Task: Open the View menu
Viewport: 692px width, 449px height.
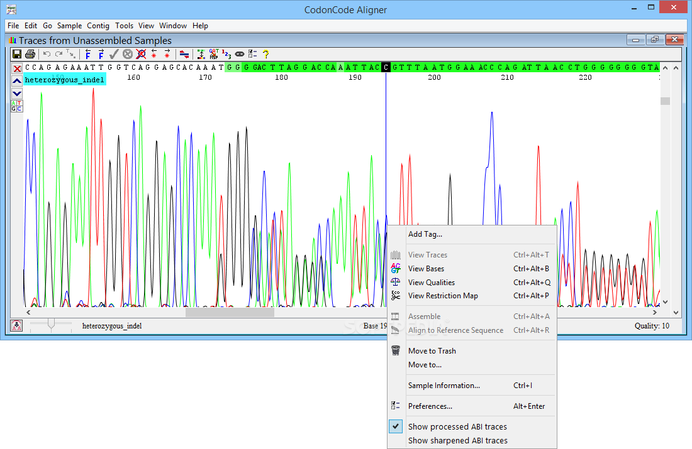Action: pos(146,26)
